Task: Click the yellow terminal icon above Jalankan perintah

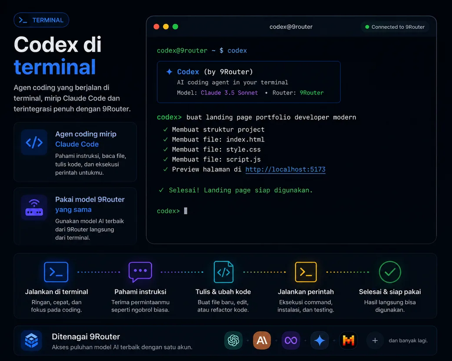Action: click(x=306, y=272)
